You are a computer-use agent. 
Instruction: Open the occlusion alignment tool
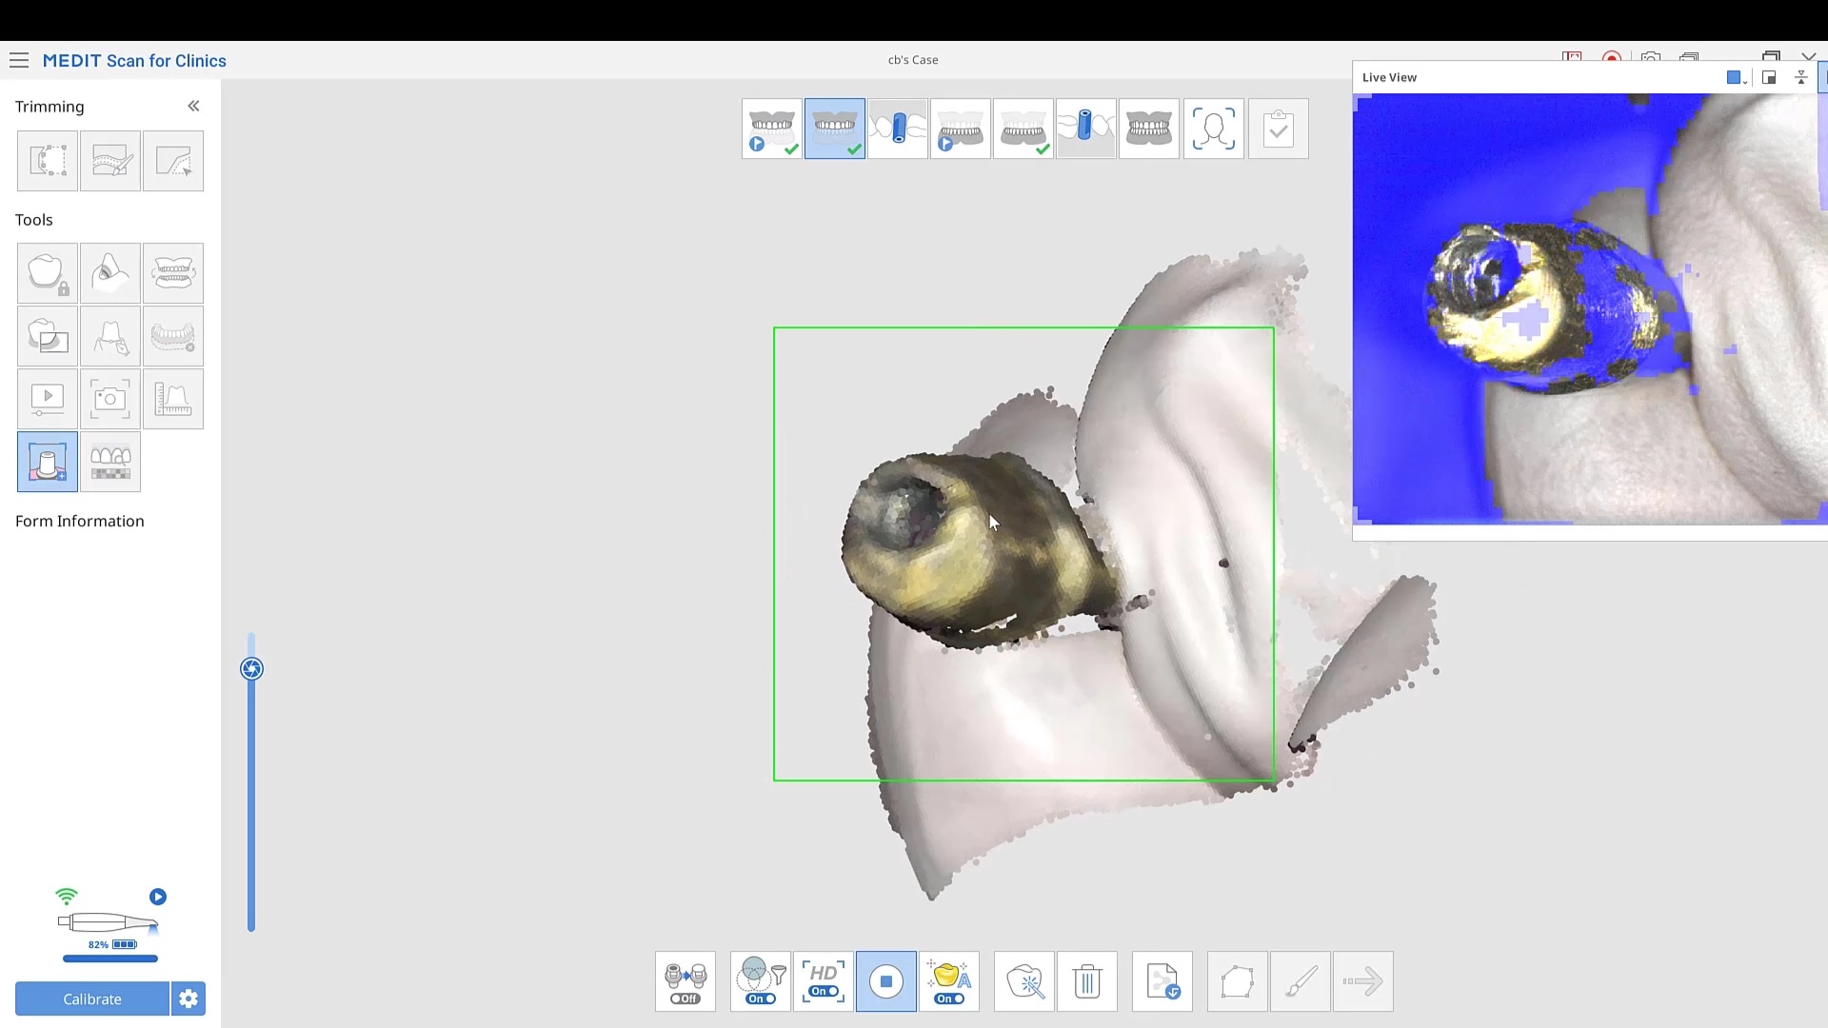pyautogui.click(x=173, y=273)
